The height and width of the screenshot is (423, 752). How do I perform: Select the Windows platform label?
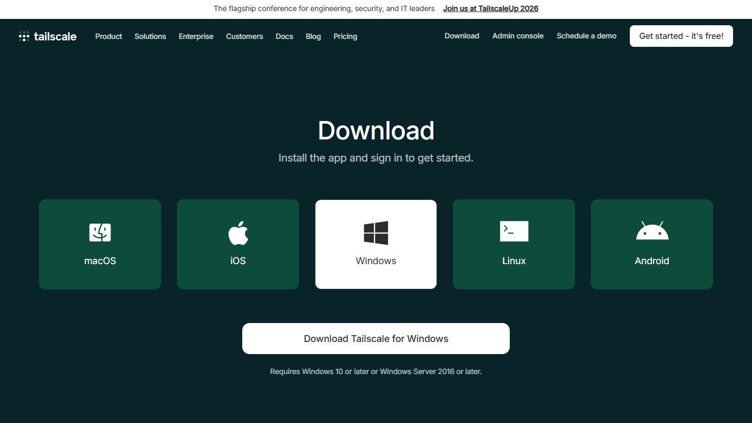pos(376,261)
